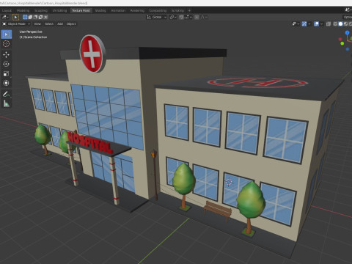The height and width of the screenshot is (264, 352).
Task: Choose Subtract Selection mode icon
Action: 35,17
